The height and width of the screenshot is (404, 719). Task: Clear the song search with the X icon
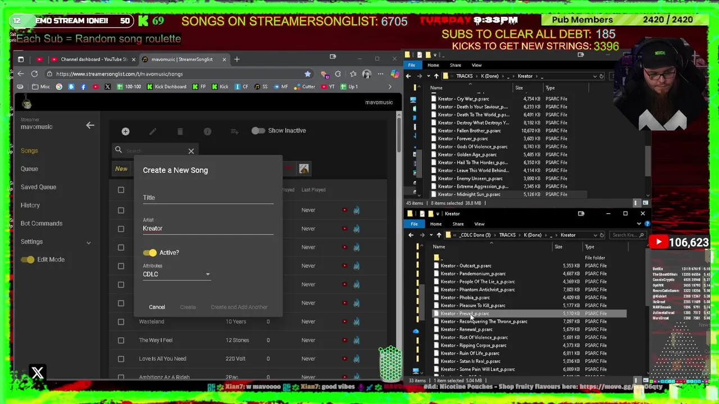point(191,151)
